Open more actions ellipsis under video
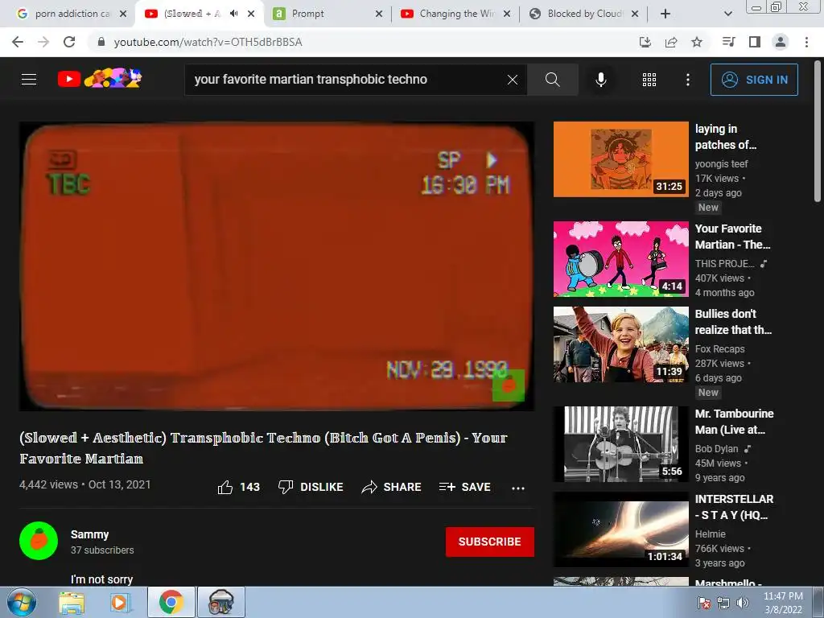Screen dimensions: 824x618 tap(518, 488)
